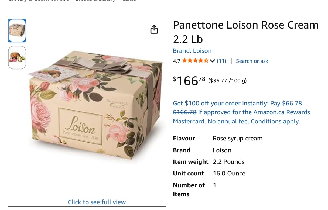The image size is (328, 210).
Task: Click the 2.2 Pounds item weight value
Action: [x=228, y=162]
